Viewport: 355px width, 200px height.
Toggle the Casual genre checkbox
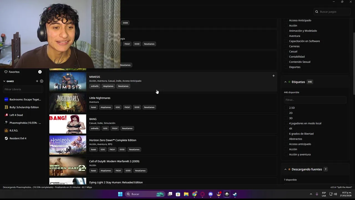pos(286,51)
